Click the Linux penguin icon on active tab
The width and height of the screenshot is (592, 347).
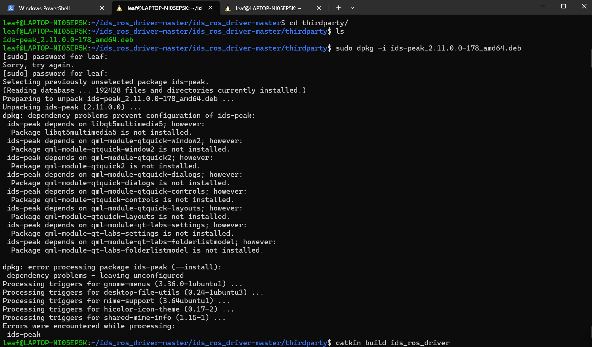click(x=119, y=8)
